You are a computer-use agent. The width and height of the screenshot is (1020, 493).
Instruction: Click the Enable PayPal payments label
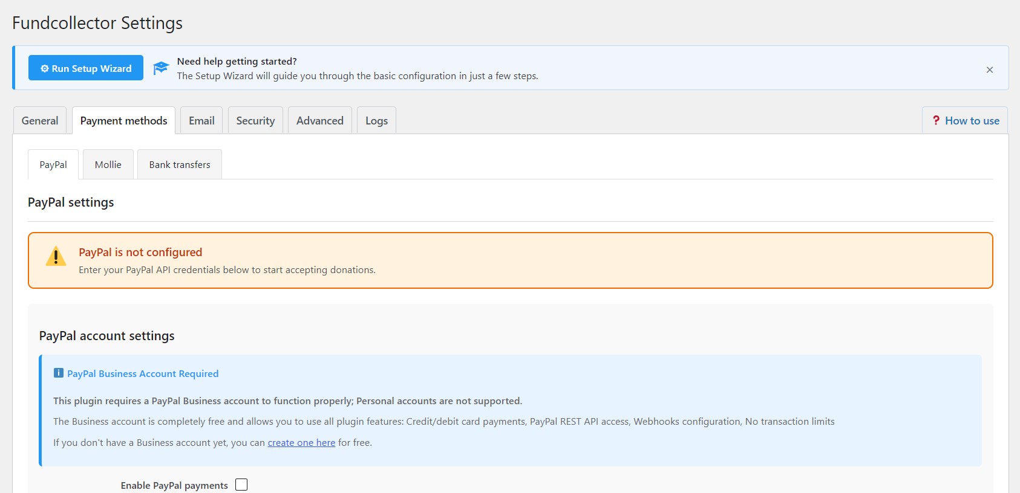coord(174,486)
